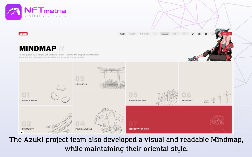Open the 05 Bridge Between tile
252x157 pixels.
(152, 84)
